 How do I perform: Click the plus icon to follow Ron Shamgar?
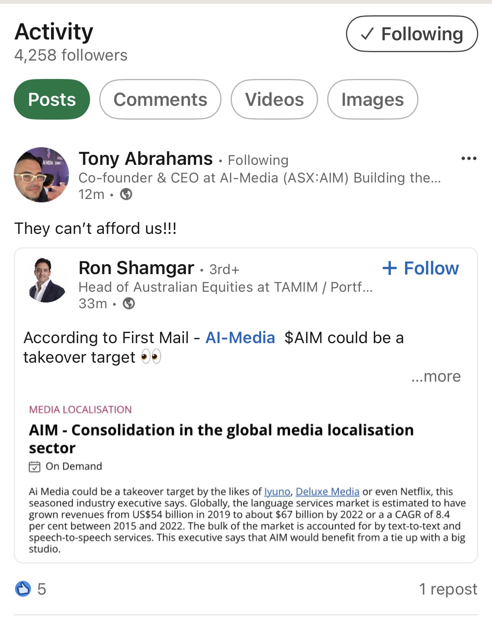[390, 268]
